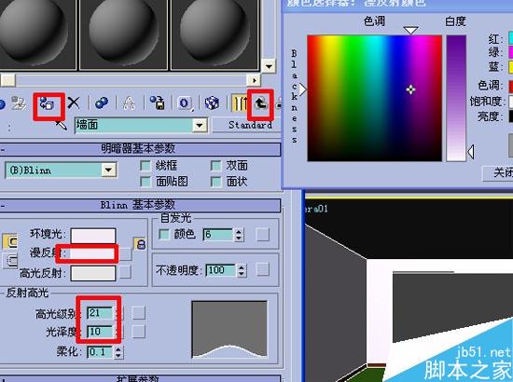Open map button next to 漫反射
The image size is (513, 382).
pos(126,253)
